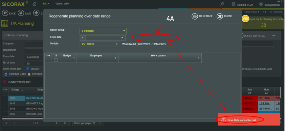The image size is (285, 131).
Task: Filter the dialog Badge column
Action: click(x=74, y=58)
